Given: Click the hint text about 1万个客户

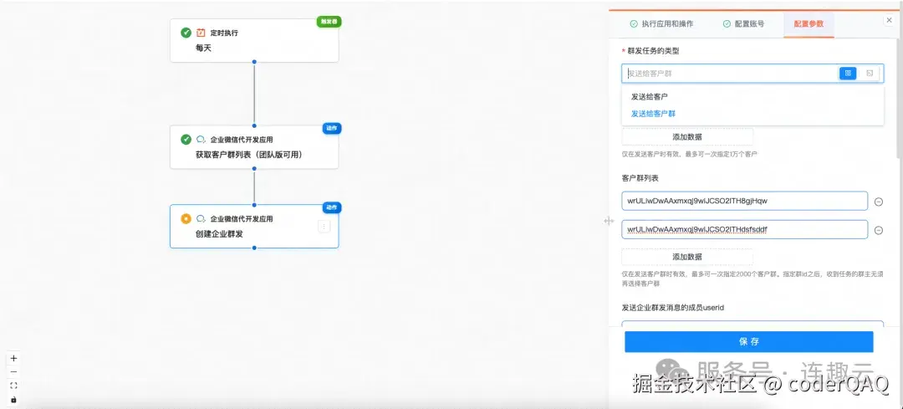Looking at the screenshot, I should pos(689,155).
